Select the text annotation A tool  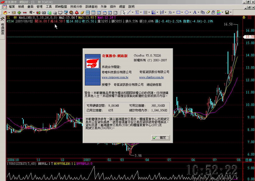pos(195,12)
